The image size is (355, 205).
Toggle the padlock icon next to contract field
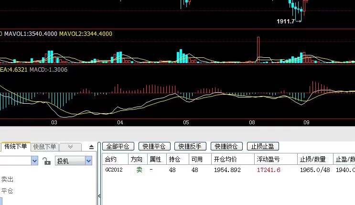[46, 161]
